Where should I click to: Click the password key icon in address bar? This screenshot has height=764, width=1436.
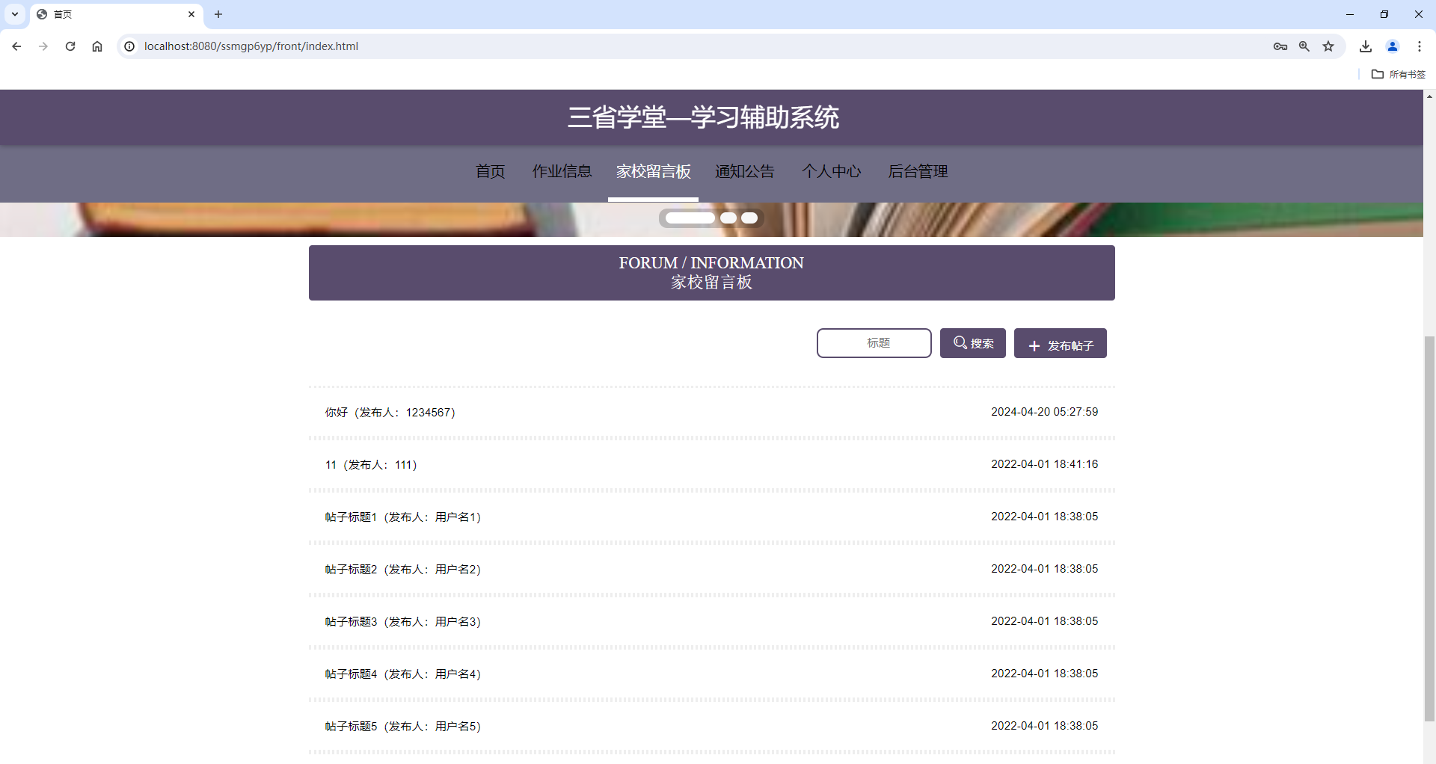point(1280,46)
